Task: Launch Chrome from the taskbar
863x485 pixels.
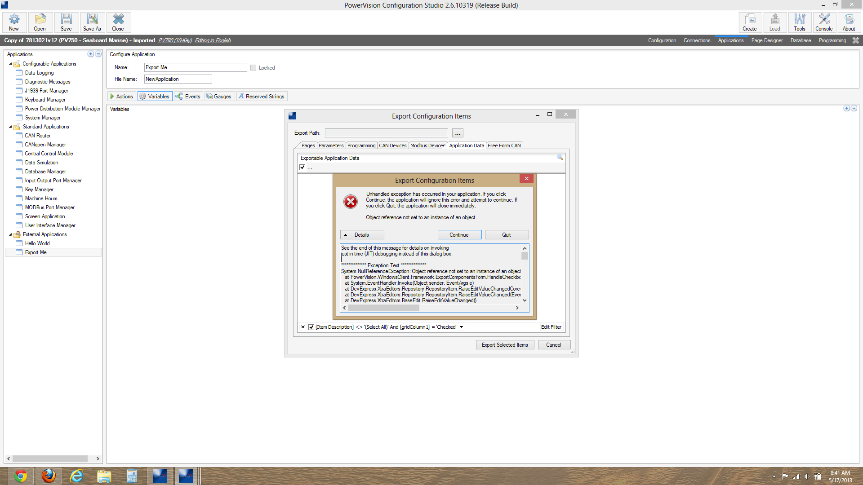Action: coord(20,476)
